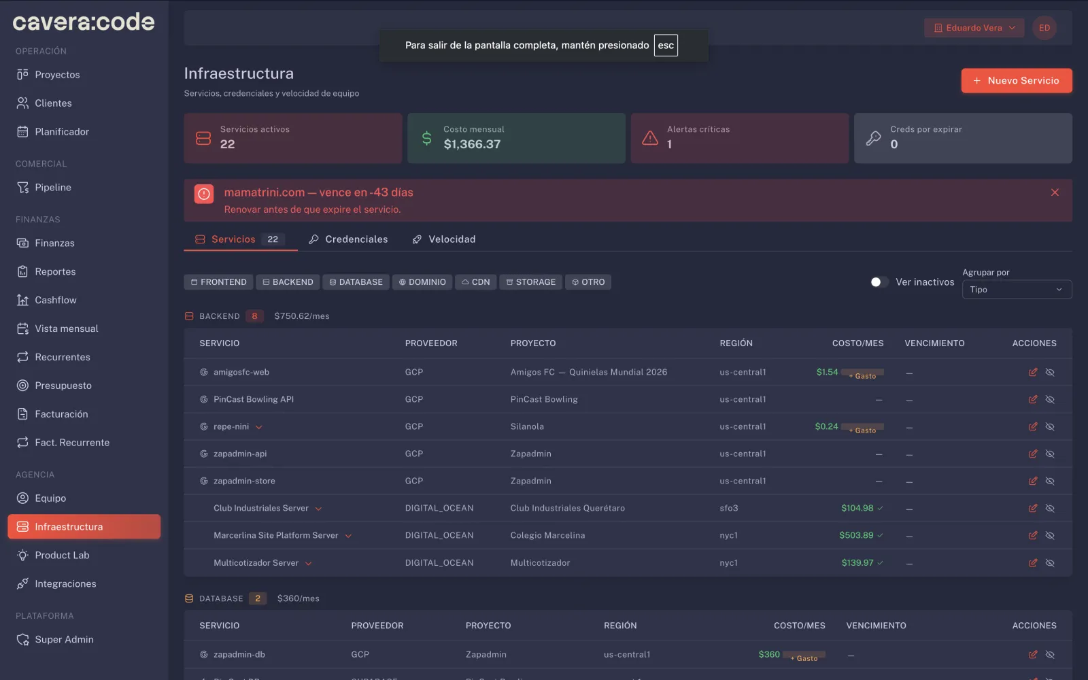Click the edit icon for Club Industriales Server

click(1033, 508)
